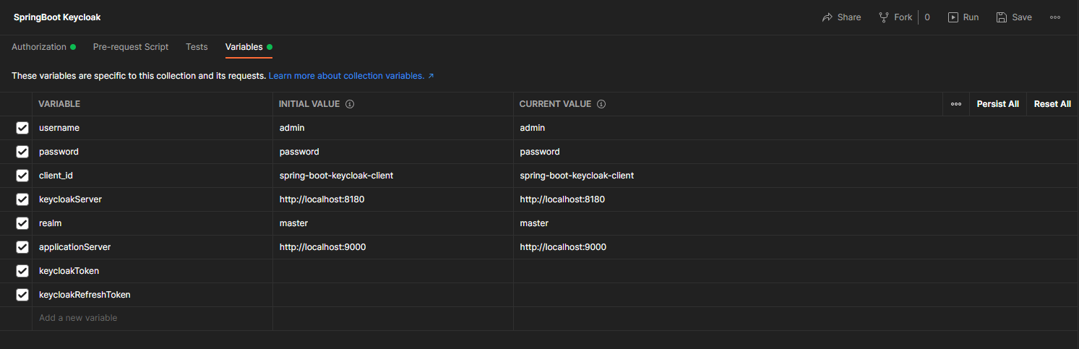
Task: Edit initial value master for realm
Action: [x=393, y=223]
